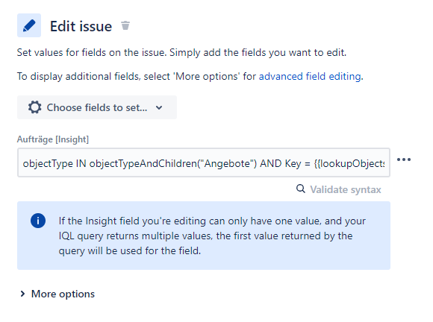Click the 'To display additional fields' sentence
Viewport: 433px width, 322px height.
point(190,76)
